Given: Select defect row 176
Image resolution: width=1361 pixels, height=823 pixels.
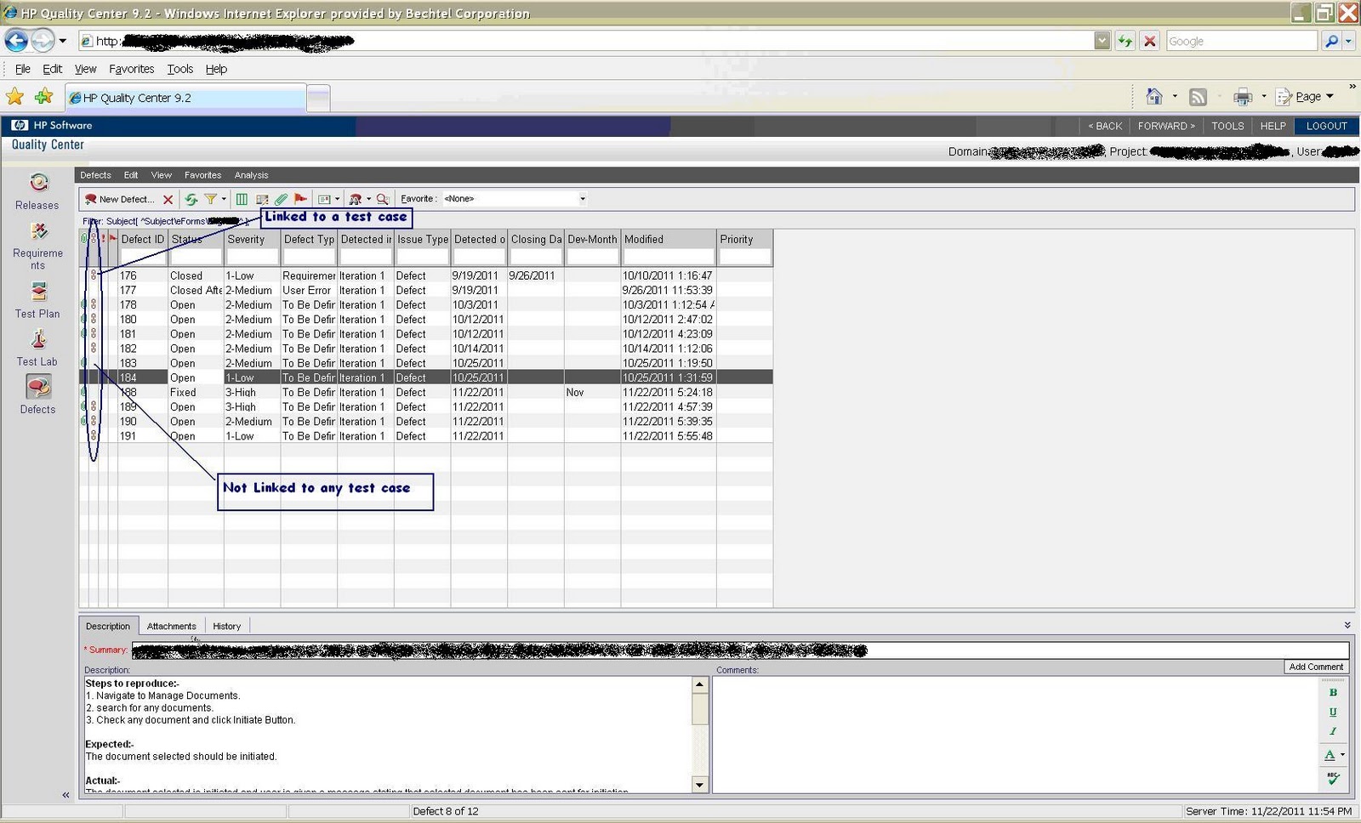Looking at the screenshot, I should point(426,275).
